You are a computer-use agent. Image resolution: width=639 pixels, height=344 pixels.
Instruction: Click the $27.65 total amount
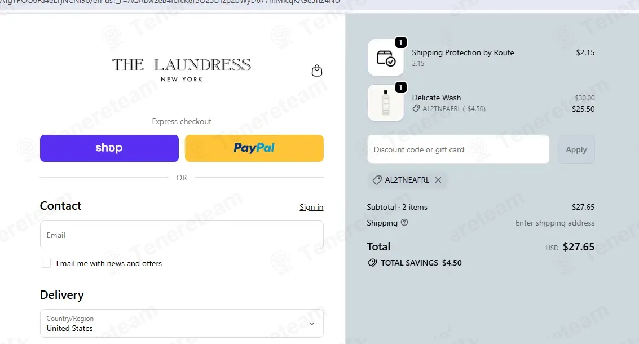[x=578, y=246]
